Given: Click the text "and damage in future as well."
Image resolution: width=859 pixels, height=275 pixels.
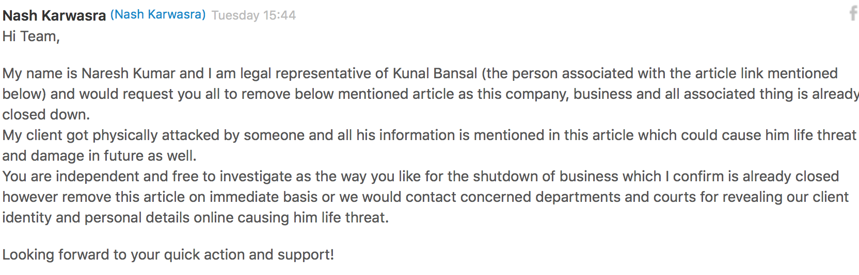Looking at the screenshot, I should [x=99, y=156].
